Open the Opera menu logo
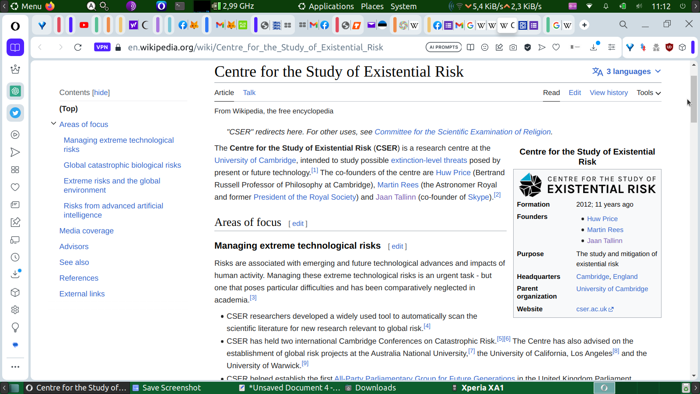Screen dimensions: 700x394 (x=15, y=26)
